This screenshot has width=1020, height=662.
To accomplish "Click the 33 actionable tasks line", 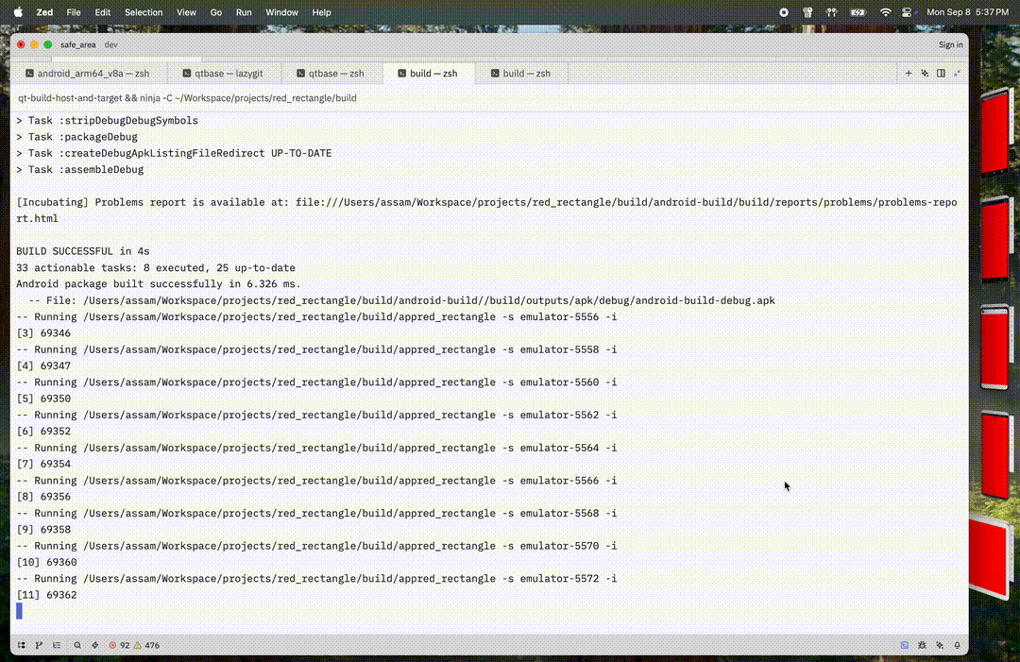I will pyautogui.click(x=156, y=268).
